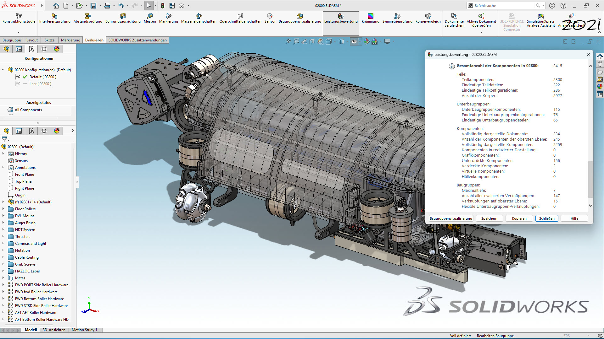The width and height of the screenshot is (604, 339).
Task: Toggle hide/show items eye icon in view toolbar
Action: (x=354, y=41)
